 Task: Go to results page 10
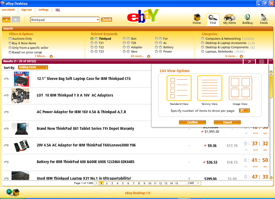click(x=150, y=183)
